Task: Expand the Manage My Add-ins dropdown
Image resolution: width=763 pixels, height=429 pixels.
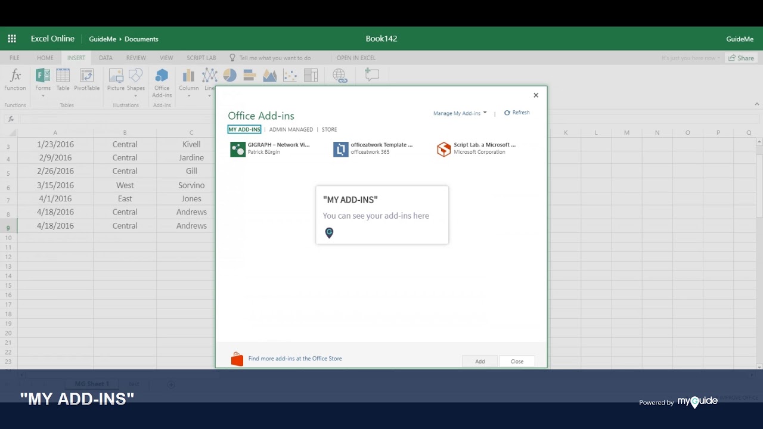Action: click(460, 113)
